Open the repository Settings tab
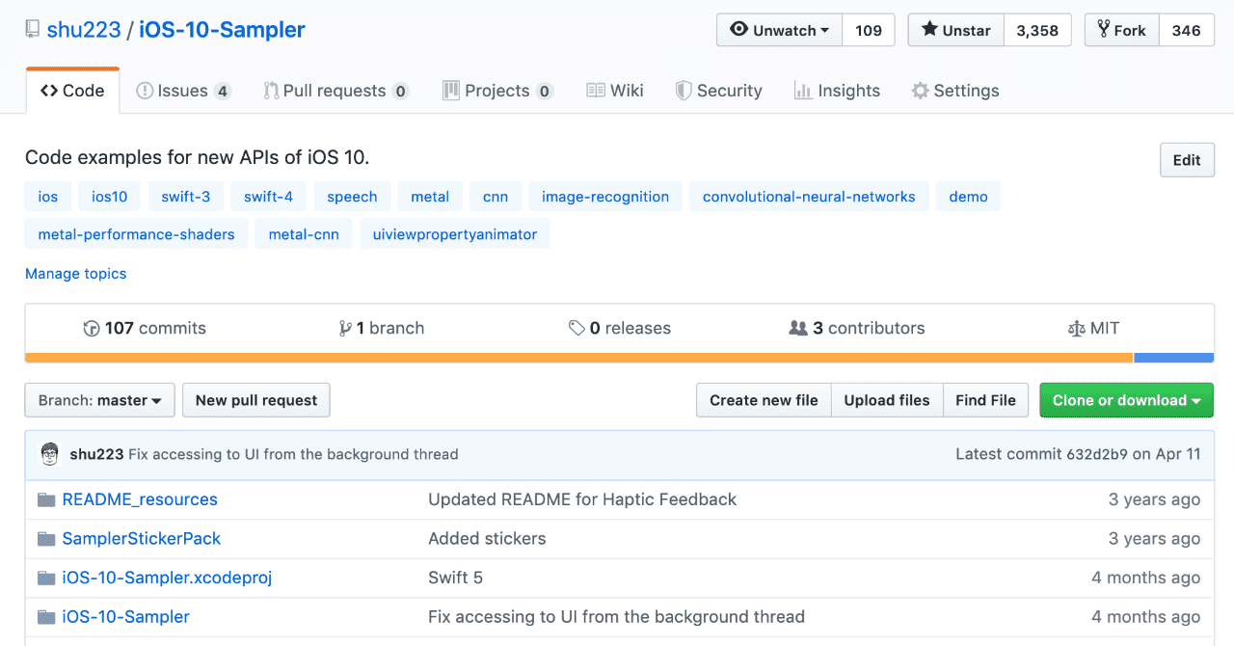The height and width of the screenshot is (646, 1234). pyautogui.click(x=955, y=91)
